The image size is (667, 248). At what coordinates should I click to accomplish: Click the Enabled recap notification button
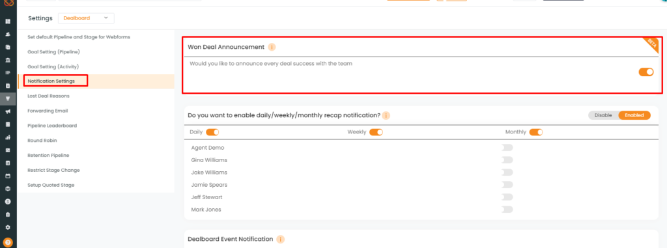tap(634, 115)
